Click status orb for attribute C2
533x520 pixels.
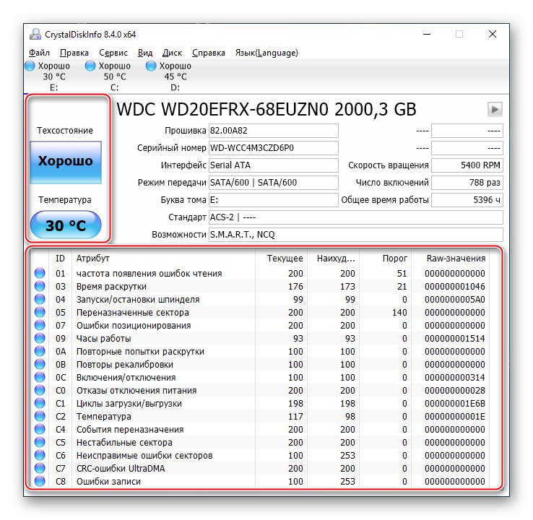[40, 416]
